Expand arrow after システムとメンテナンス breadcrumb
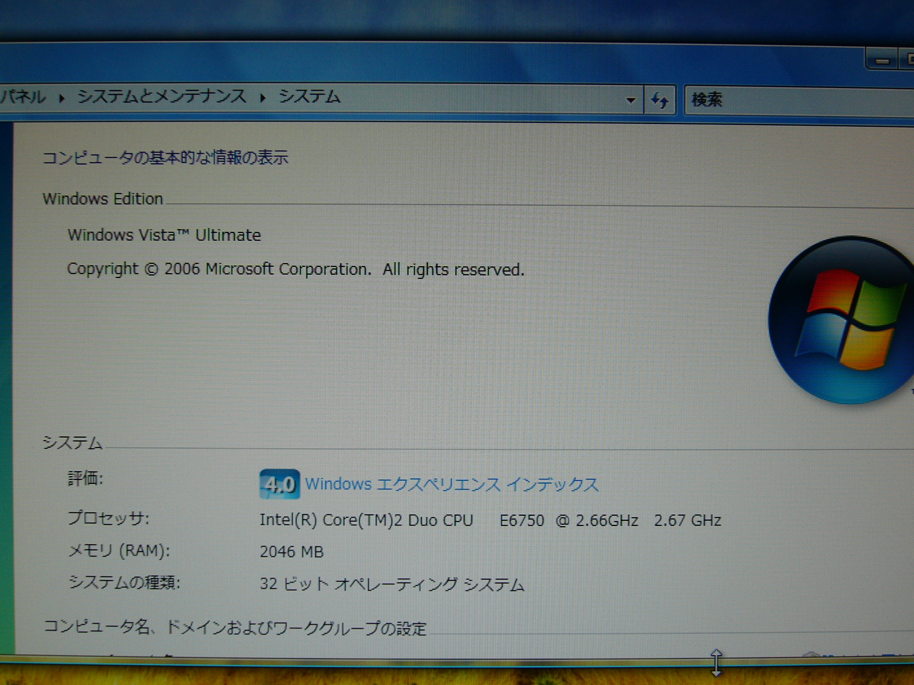This screenshot has height=685, width=914. point(263,98)
